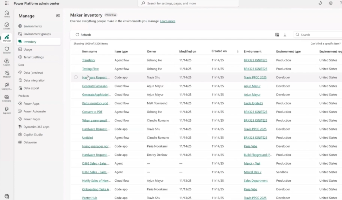The height and width of the screenshot is (200, 342).
Task: Open GenerateAppModel... item link
Action: [x=96, y=94]
